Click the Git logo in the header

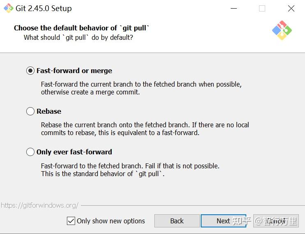click(x=282, y=30)
